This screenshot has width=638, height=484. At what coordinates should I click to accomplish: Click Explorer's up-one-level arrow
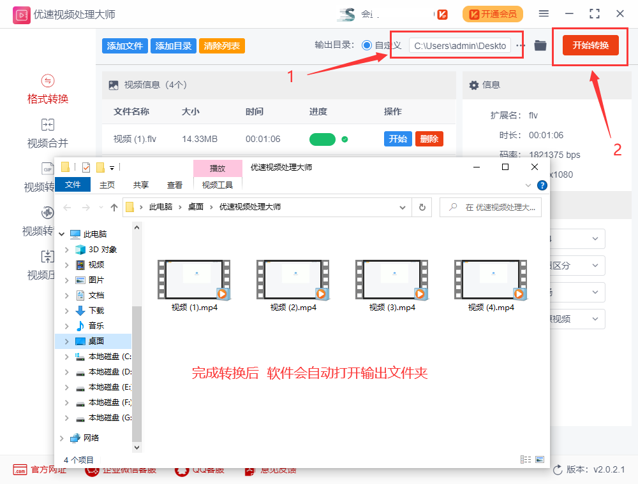114,208
